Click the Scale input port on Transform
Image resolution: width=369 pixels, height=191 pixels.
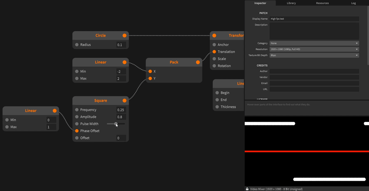pos(214,59)
